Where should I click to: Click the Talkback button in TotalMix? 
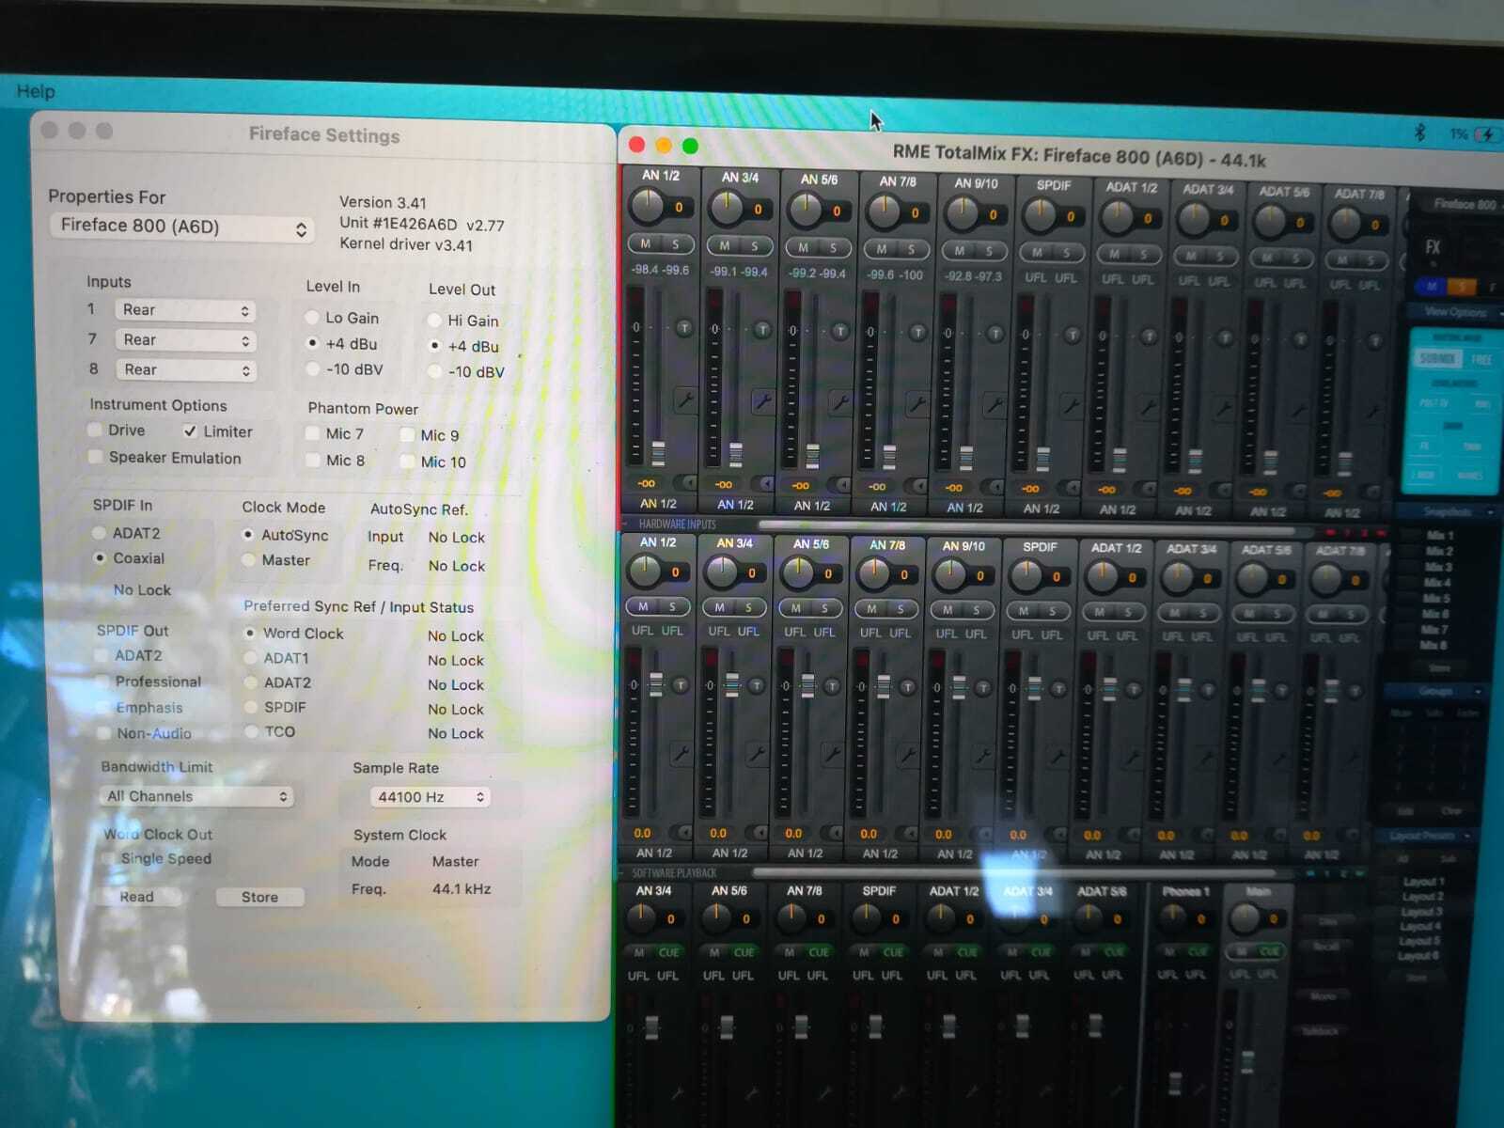coord(1320,1031)
